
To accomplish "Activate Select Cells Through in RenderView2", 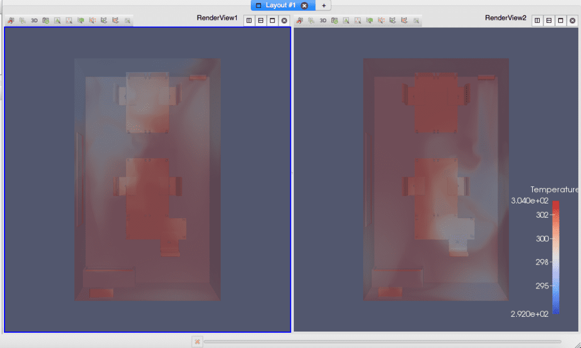I will point(369,20).
